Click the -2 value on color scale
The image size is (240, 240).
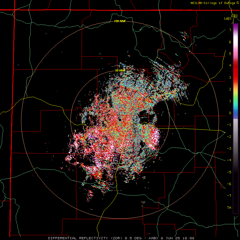point(229,137)
